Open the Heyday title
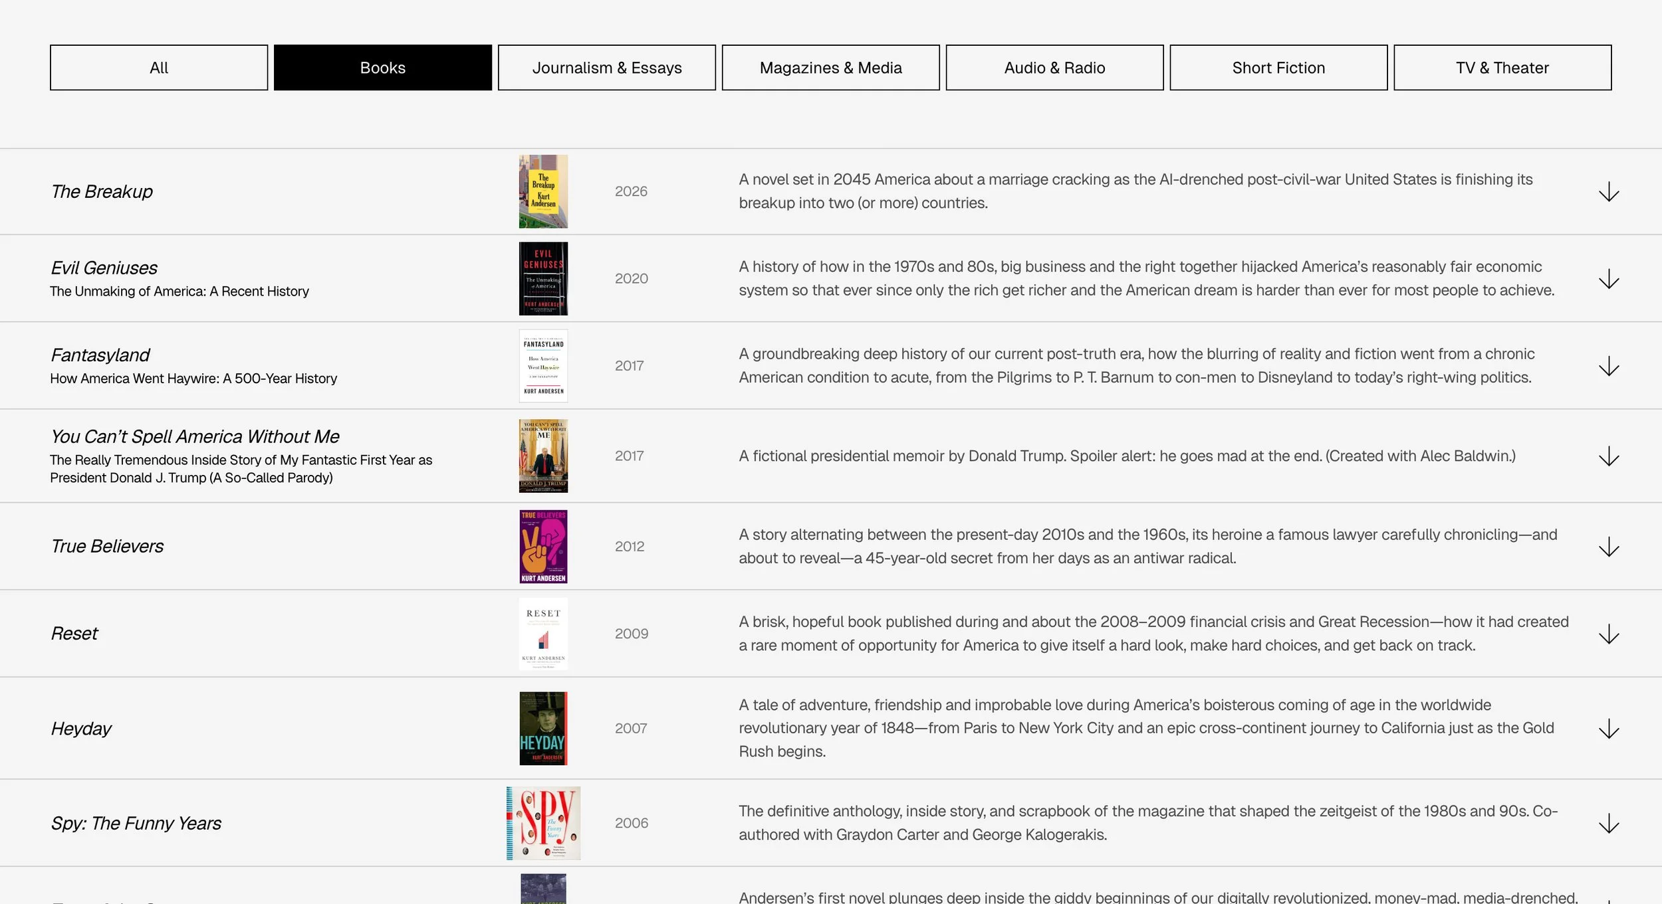Screen dimensions: 1662x904 click(x=81, y=729)
